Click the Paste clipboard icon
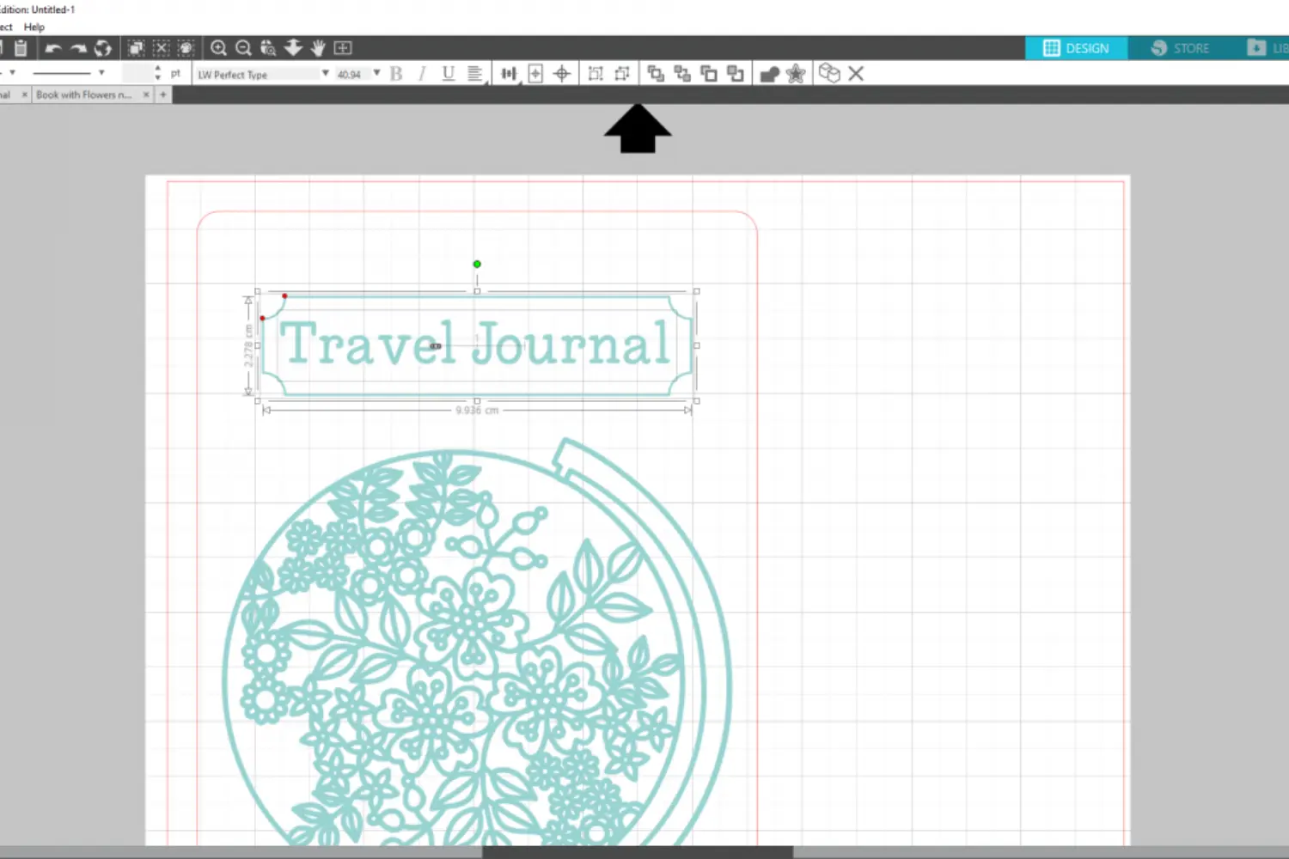The height and width of the screenshot is (859, 1289). [x=21, y=48]
